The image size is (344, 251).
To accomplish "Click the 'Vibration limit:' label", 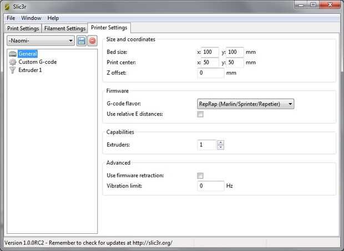I will 124,186.
